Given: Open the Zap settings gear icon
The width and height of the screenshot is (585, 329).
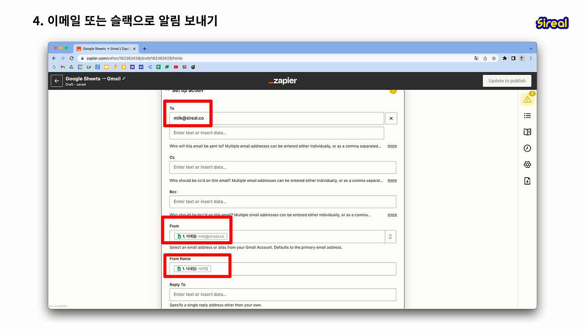Looking at the screenshot, I should pos(527,165).
